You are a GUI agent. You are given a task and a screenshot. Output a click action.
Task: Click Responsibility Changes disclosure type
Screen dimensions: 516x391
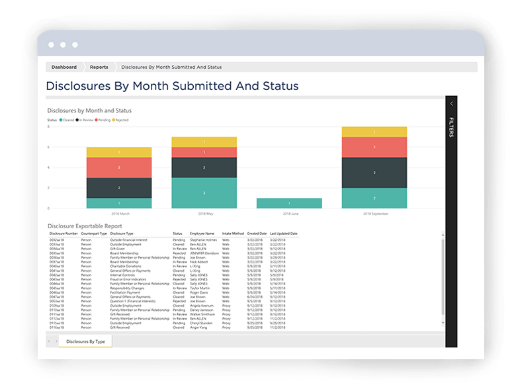pos(127,288)
